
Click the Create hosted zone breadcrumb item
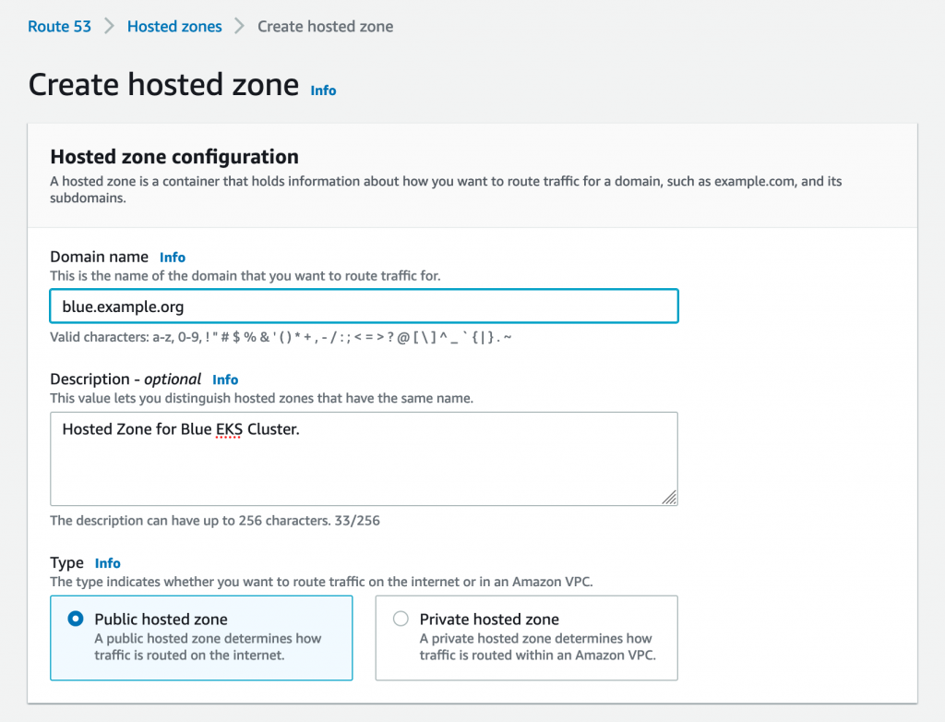pos(326,27)
